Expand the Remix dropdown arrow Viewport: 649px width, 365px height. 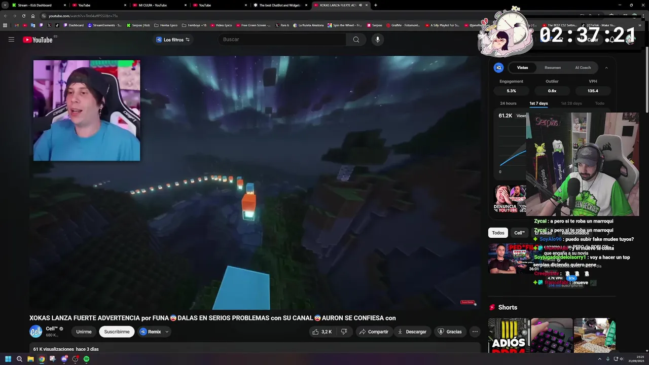[167, 332]
